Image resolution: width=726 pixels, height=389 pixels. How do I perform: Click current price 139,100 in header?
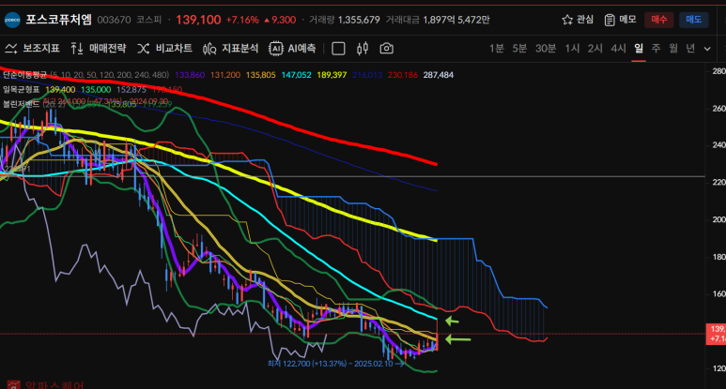coord(198,20)
